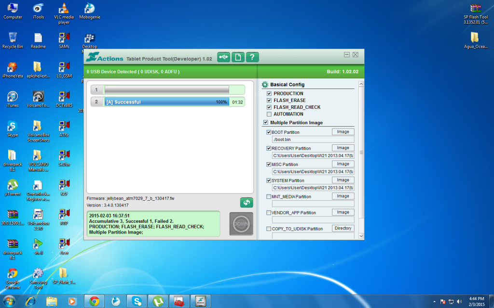Image resolution: width=494 pixels, height=308 pixels.
Task: Click the successful 100% progress bar
Action: tap(166, 102)
